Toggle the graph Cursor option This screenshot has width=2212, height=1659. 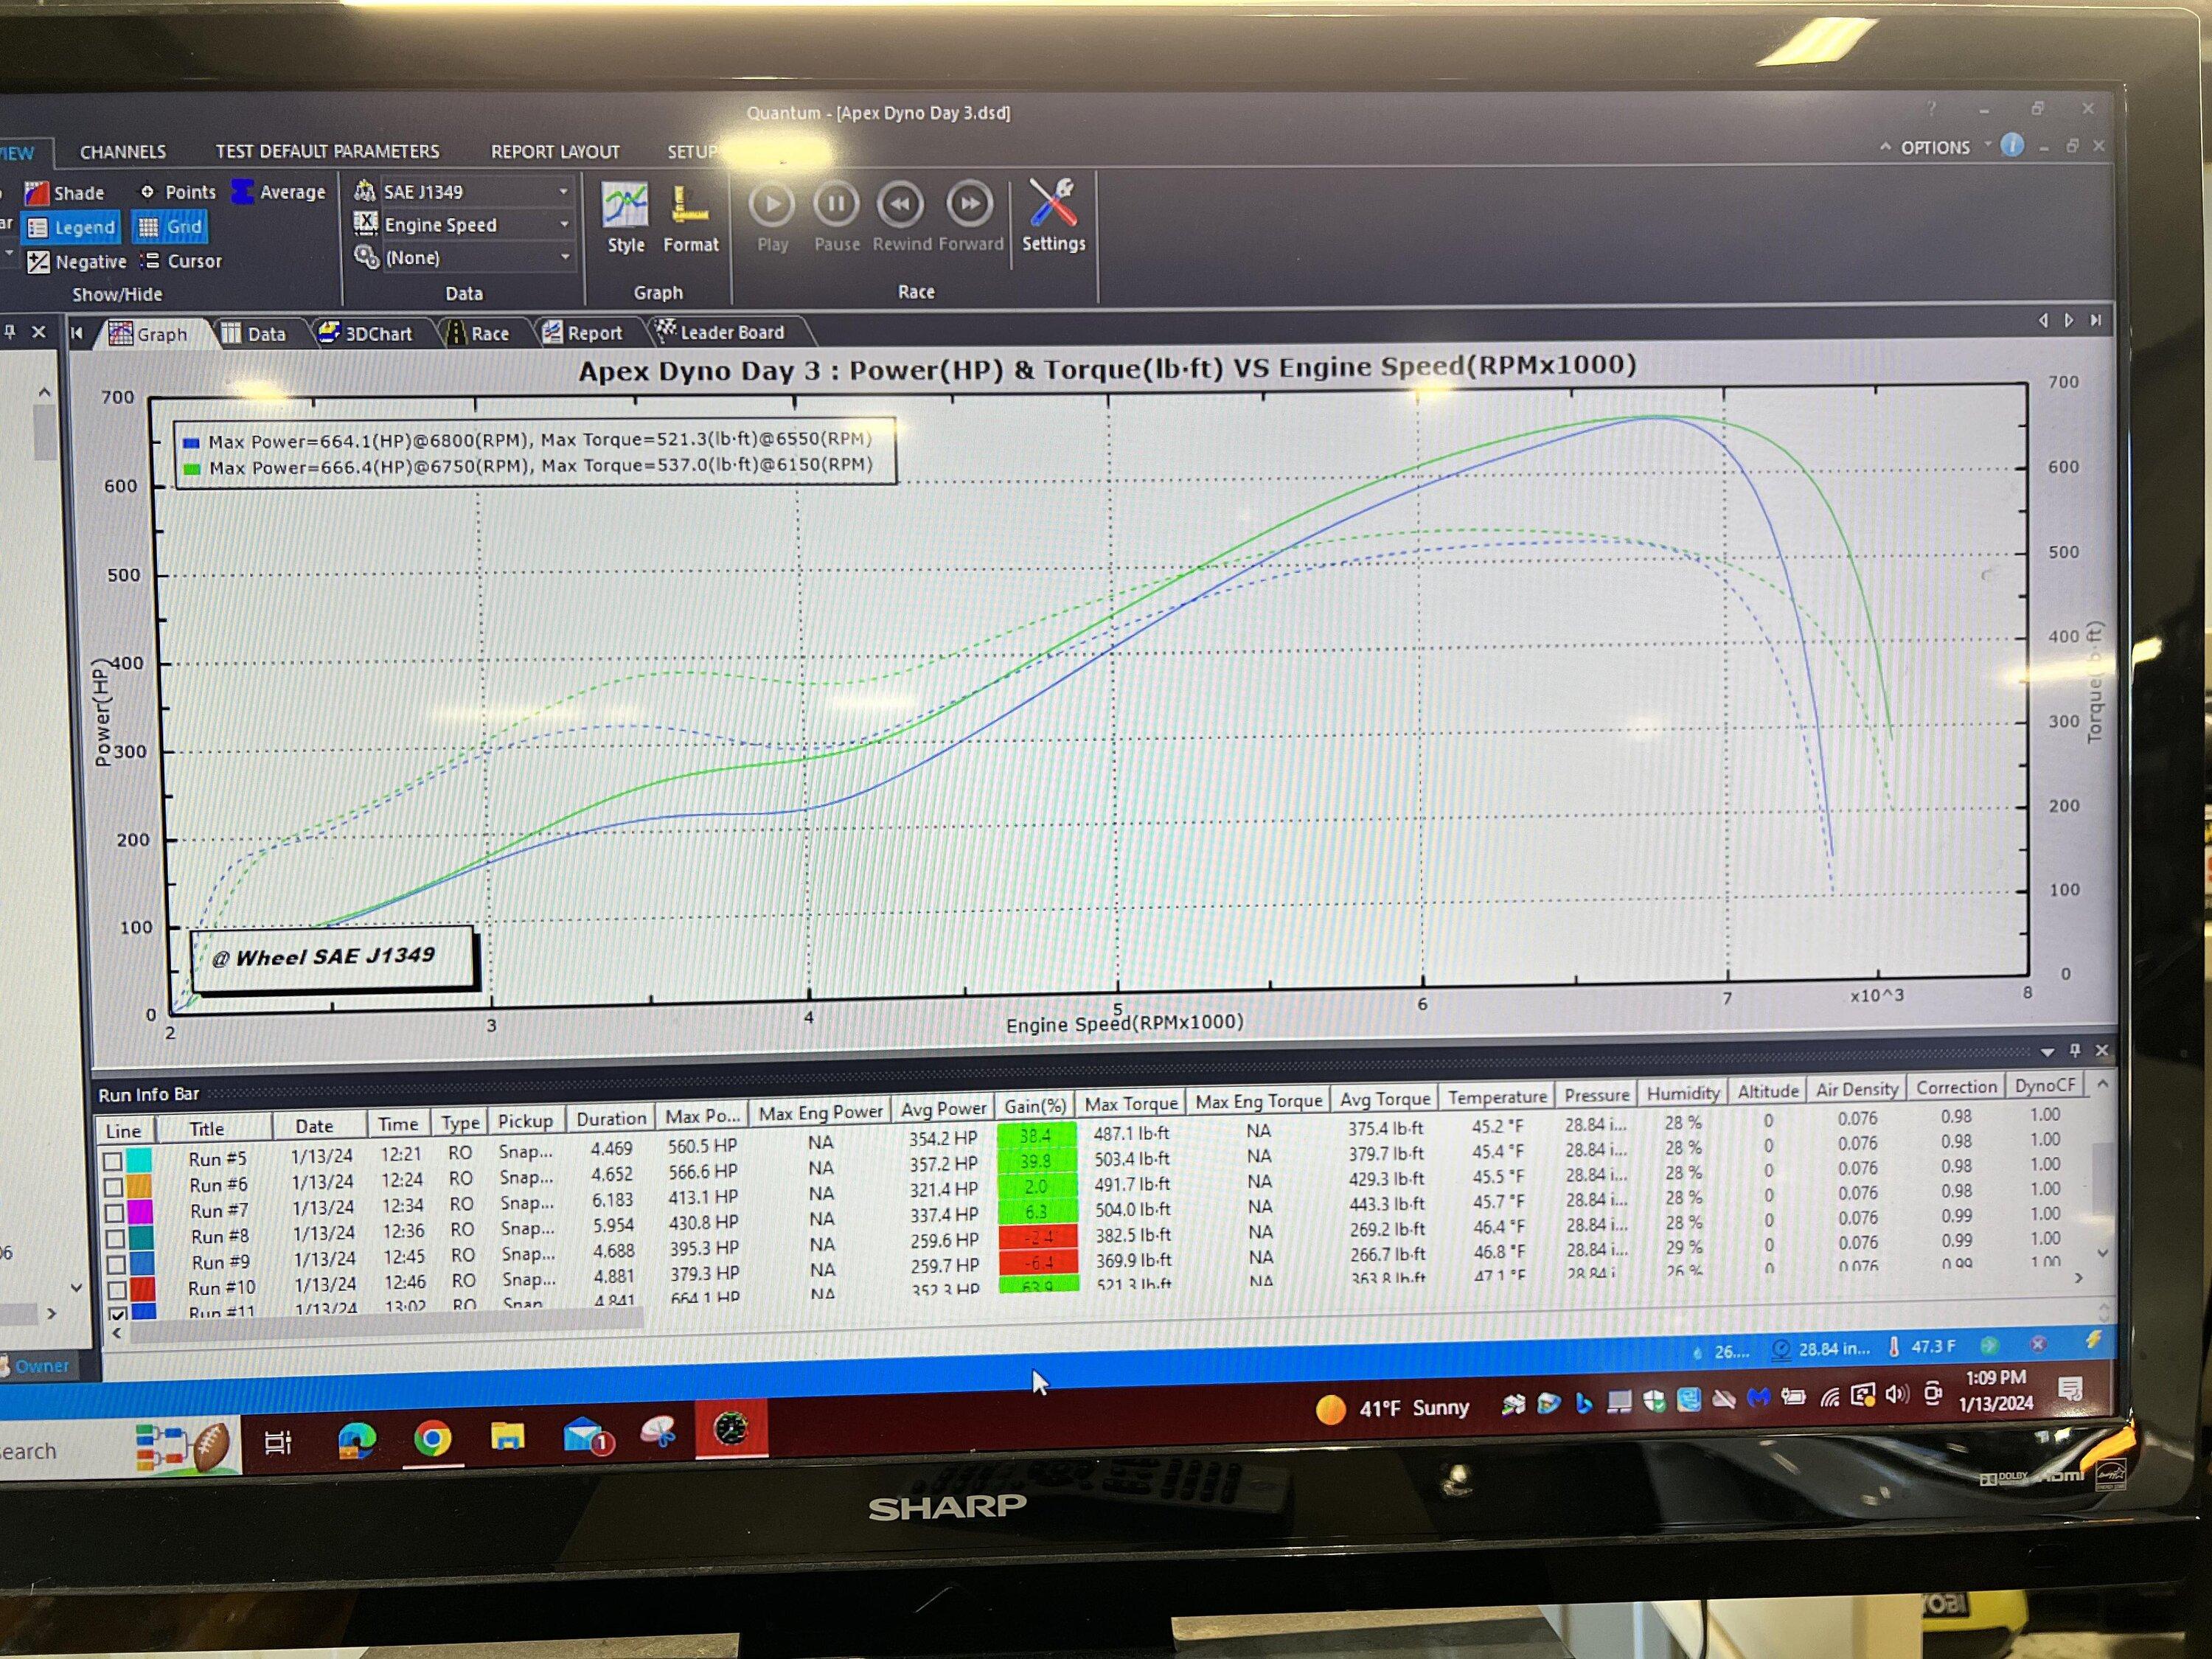click(x=181, y=261)
